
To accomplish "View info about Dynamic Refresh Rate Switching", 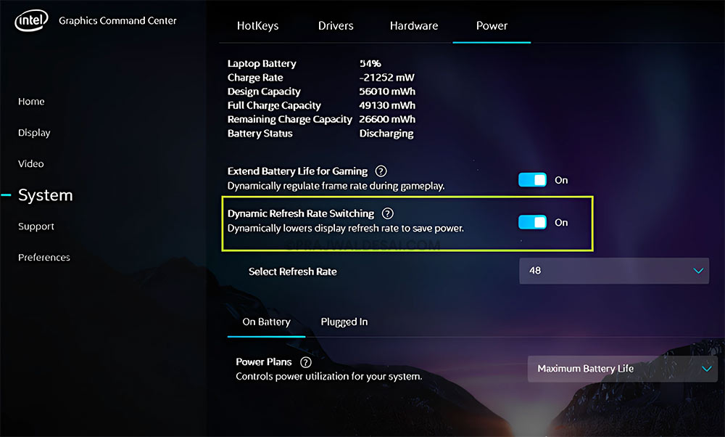I will (387, 213).
